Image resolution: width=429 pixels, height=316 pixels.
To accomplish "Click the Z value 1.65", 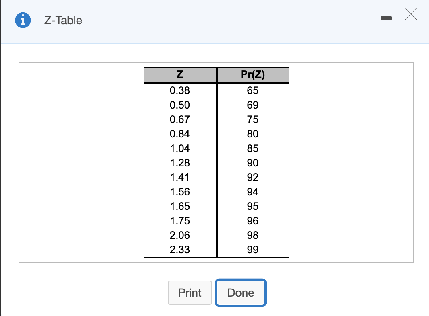I will pos(180,206).
